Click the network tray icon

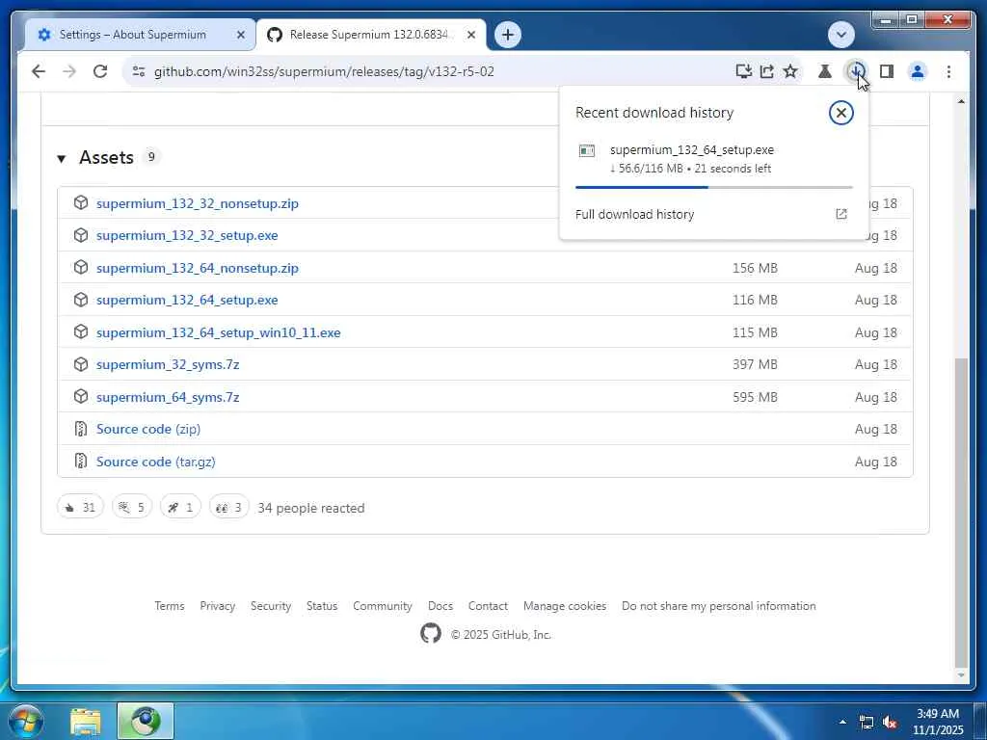click(x=867, y=723)
